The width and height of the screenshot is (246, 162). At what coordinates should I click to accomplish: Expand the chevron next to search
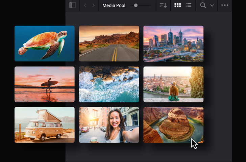pyautogui.click(x=212, y=5)
